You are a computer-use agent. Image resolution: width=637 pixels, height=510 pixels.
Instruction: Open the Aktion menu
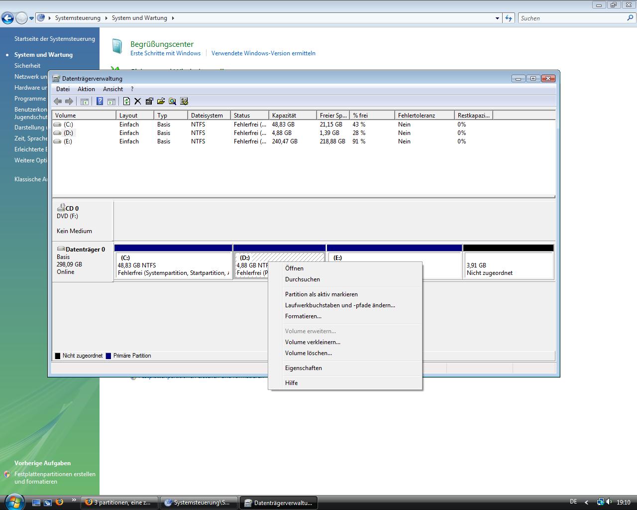(x=86, y=89)
